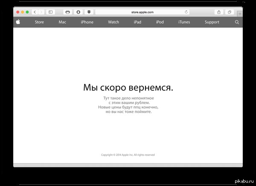The height and width of the screenshot is (186, 256).
Task: Click the Apple logo in navigation bar
Action: coord(18,22)
